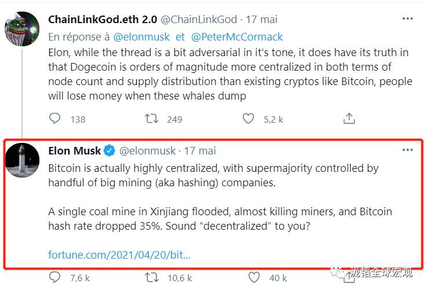
Task: Share ChainLinkGod's tweet
Action: coord(349,119)
